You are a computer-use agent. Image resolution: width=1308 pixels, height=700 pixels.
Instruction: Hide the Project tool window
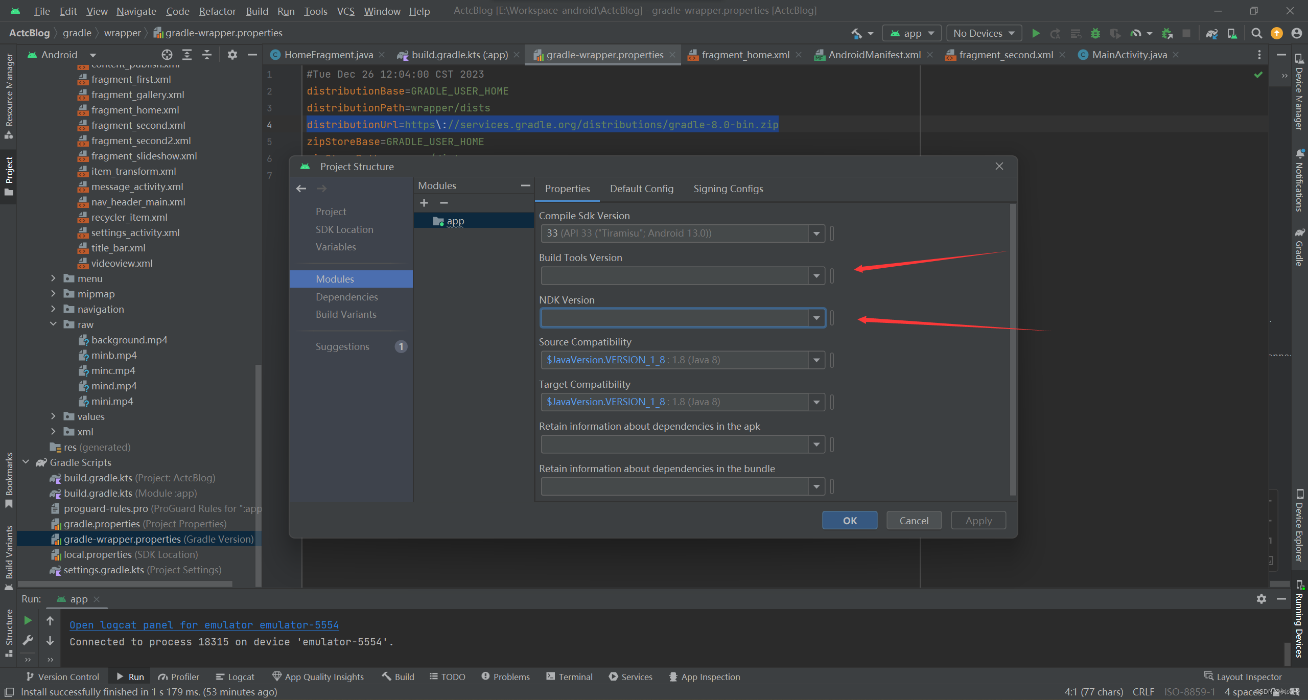pos(252,55)
